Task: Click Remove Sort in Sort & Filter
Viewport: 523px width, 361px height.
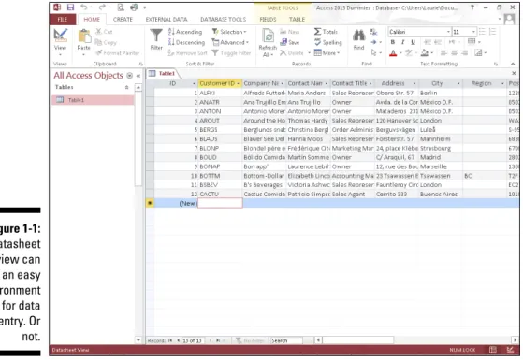Action: coord(187,53)
